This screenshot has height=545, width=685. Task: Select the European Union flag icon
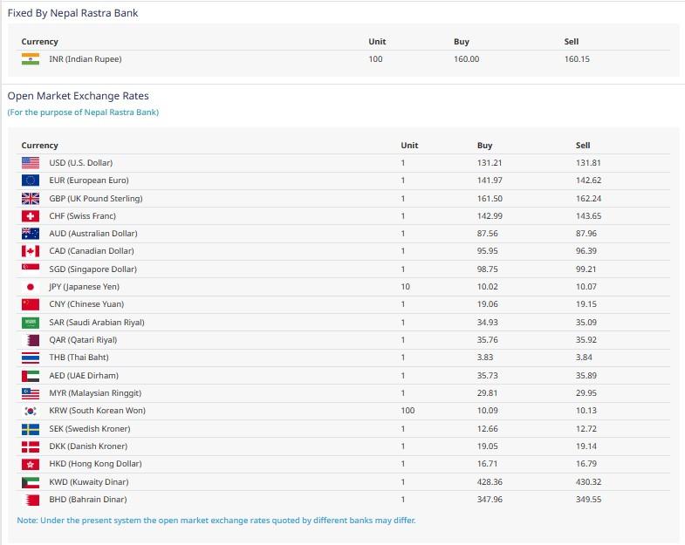31,181
